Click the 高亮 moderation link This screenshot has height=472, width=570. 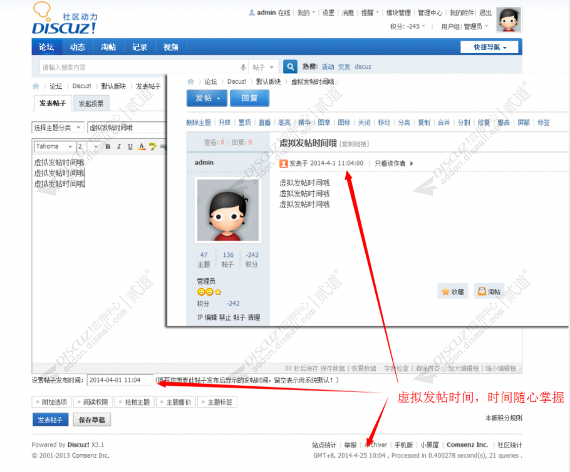pos(284,123)
